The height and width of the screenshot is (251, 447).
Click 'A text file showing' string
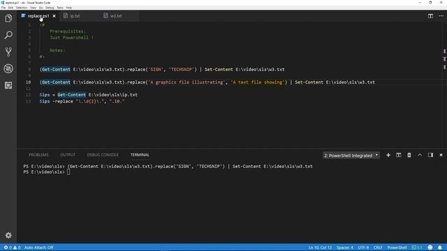point(258,82)
